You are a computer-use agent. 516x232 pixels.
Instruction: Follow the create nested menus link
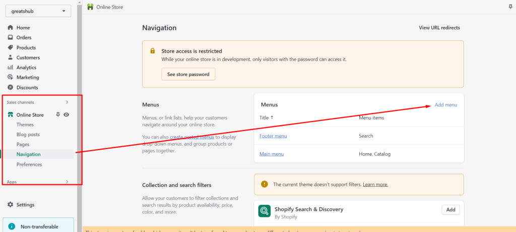pyautogui.click(x=192, y=137)
